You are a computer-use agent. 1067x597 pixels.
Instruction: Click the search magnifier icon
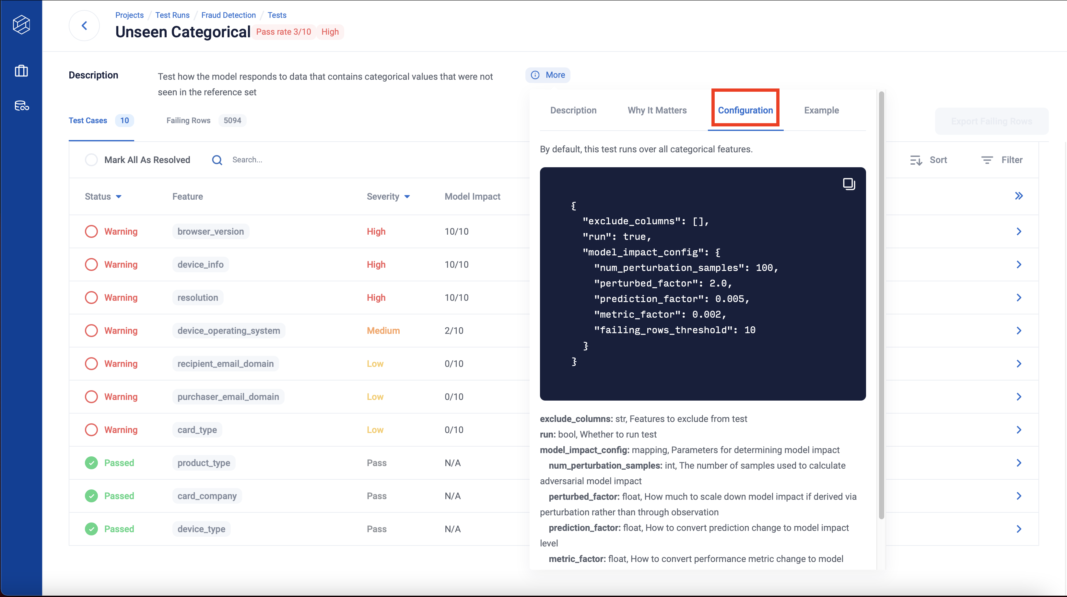pos(217,160)
